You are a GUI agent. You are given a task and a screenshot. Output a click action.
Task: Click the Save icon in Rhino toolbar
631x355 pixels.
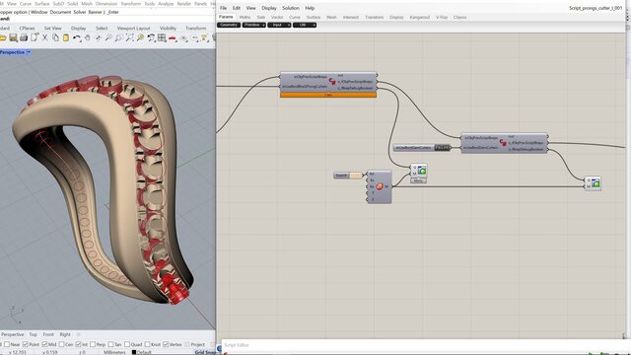(x=13, y=37)
